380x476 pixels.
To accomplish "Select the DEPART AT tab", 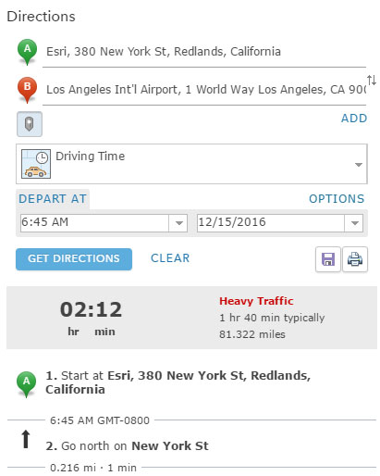I will tap(53, 199).
